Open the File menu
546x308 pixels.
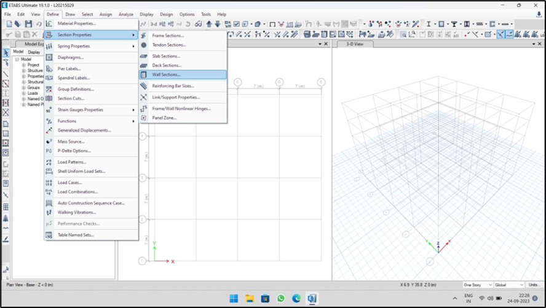pos(7,14)
